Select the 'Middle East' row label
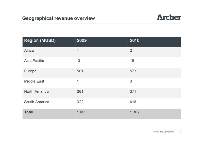203x143 pixels. tap(34, 81)
